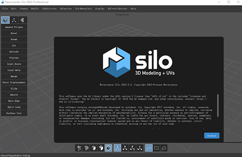
Task: Click the Cut tool button
Action: pyautogui.click(x=14, y=45)
